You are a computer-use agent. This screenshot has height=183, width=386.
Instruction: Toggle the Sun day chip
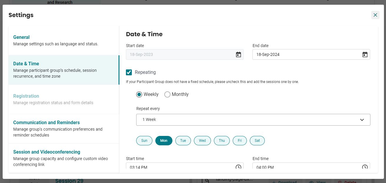[144, 141]
